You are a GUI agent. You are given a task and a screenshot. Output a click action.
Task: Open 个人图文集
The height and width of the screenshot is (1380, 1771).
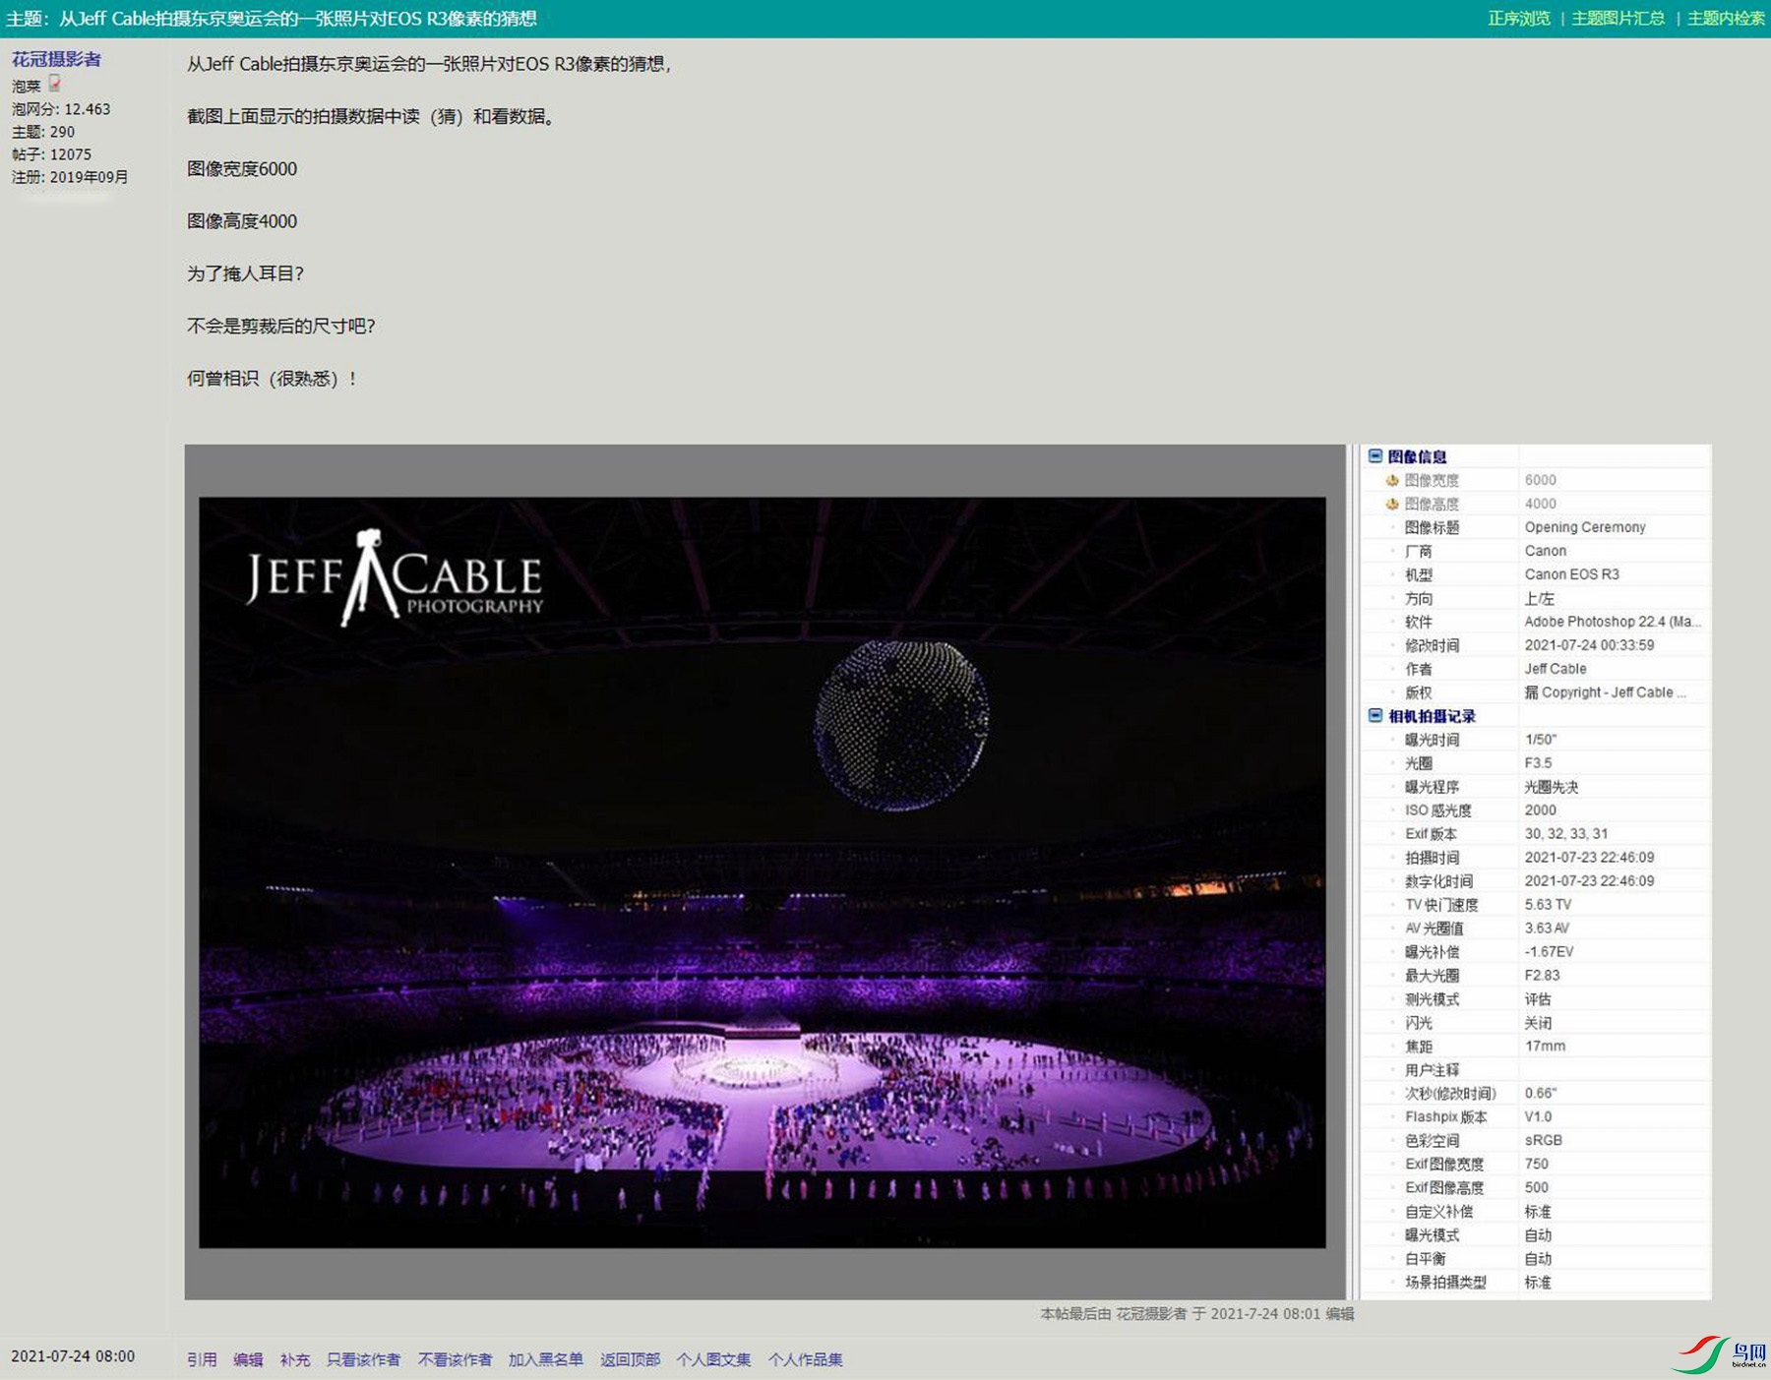pyautogui.click(x=713, y=1359)
